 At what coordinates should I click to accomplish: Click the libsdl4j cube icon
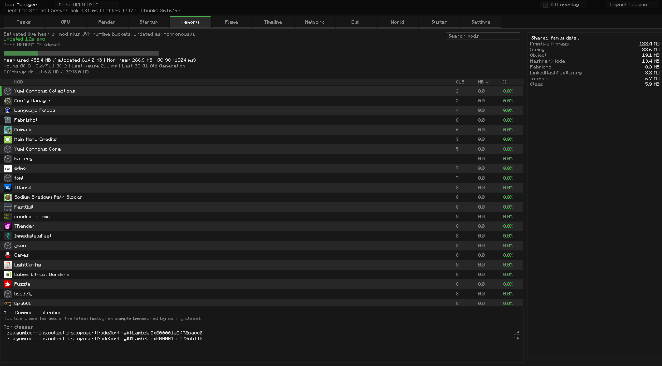tap(8, 294)
